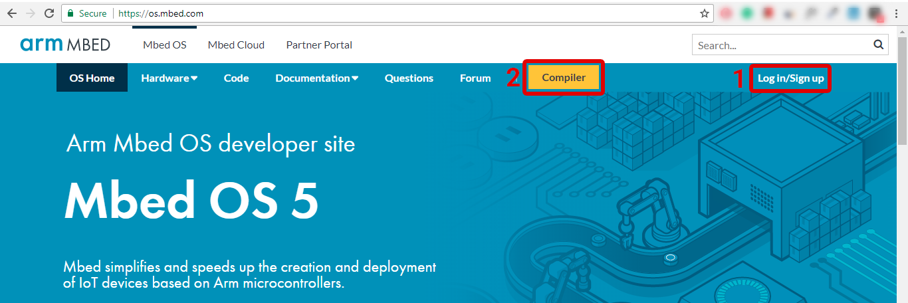Viewport: 908px width, 303px height.
Task: Bookmark this page with the star icon
Action: (x=705, y=13)
